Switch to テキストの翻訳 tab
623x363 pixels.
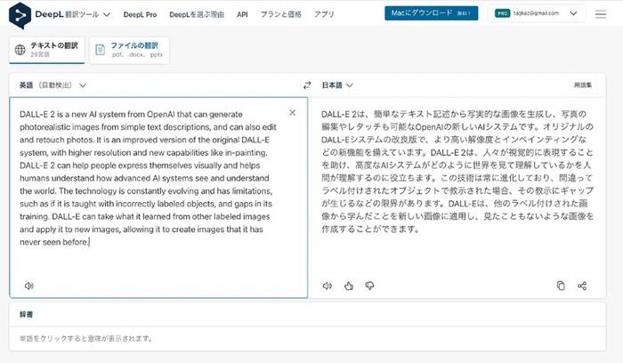(47, 50)
